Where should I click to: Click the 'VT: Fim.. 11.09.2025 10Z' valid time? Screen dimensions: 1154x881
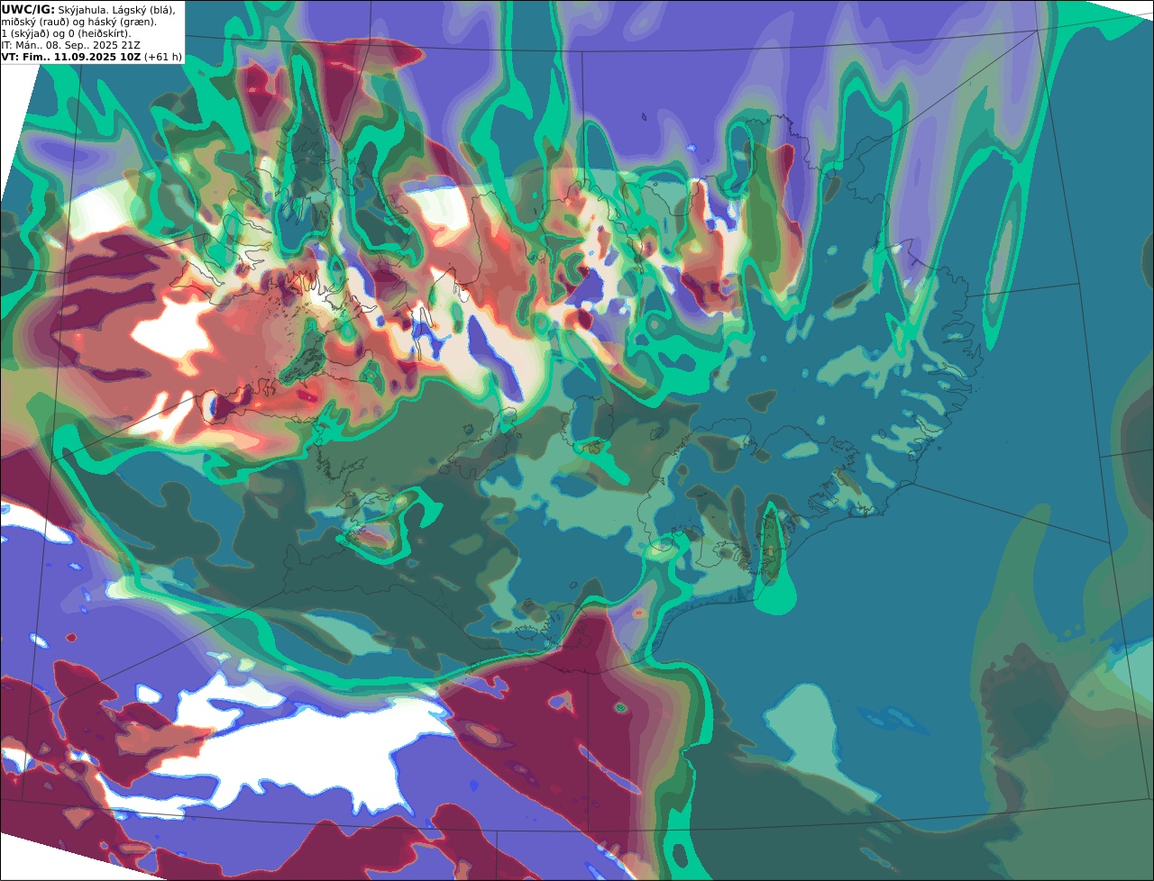coord(70,57)
